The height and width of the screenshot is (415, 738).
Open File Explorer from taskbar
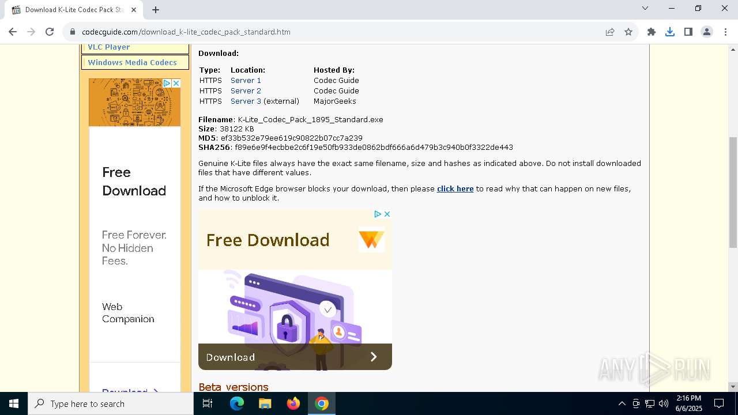(265, 403)
